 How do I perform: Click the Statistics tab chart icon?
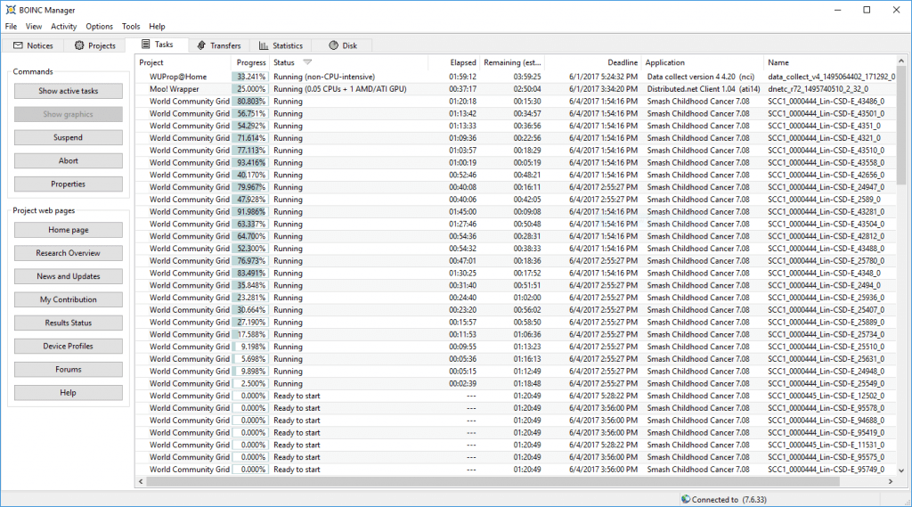point(264,45)
